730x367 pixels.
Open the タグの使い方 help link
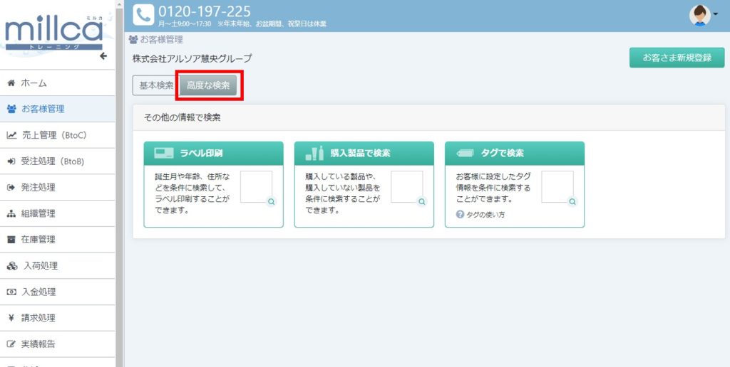(480, 214)
